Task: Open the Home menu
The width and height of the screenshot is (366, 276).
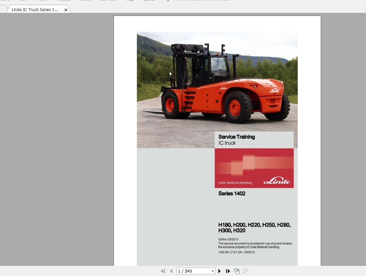Action: pyautogui.click(x=5, y=1)
